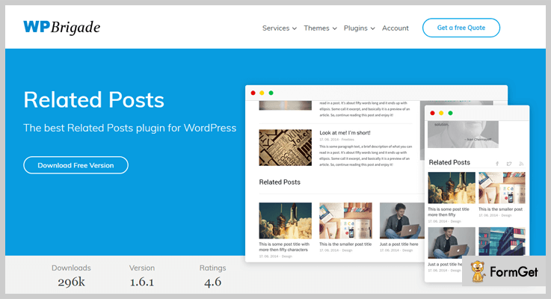Click the Ratings 4.6 stat
Screen dimensions: 551x299
pos(212,276)
